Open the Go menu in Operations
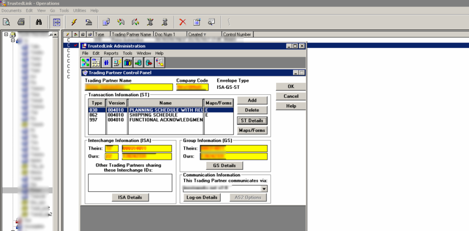469x231 pixels. point(53,11)
